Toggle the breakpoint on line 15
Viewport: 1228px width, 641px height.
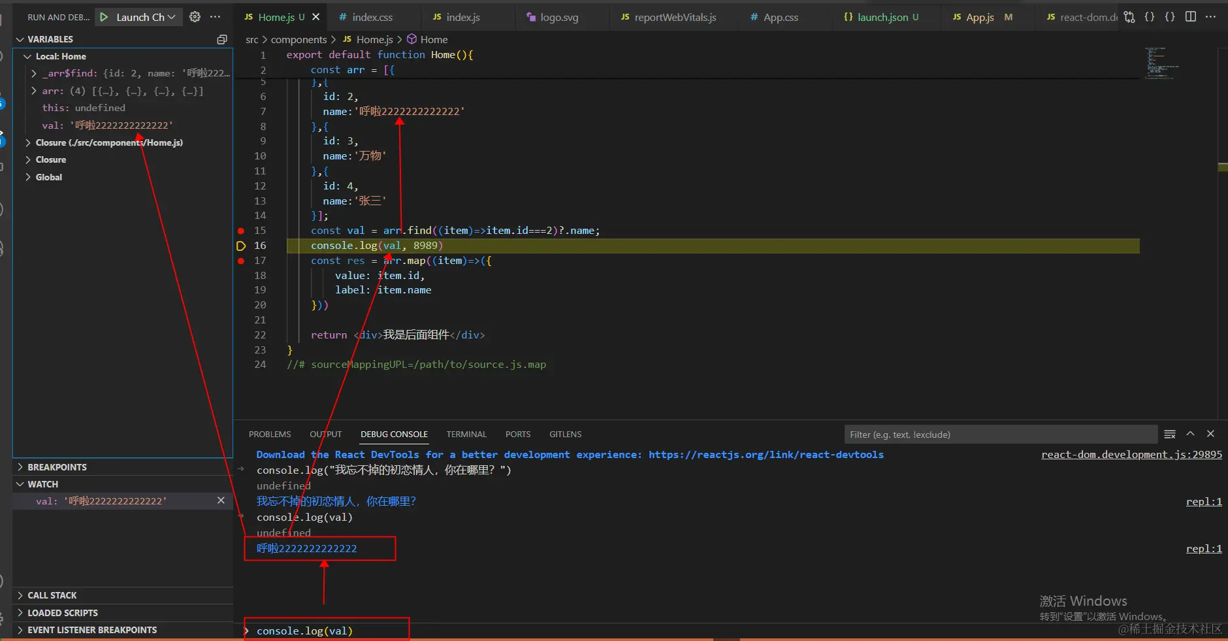[x=241, y=231]
